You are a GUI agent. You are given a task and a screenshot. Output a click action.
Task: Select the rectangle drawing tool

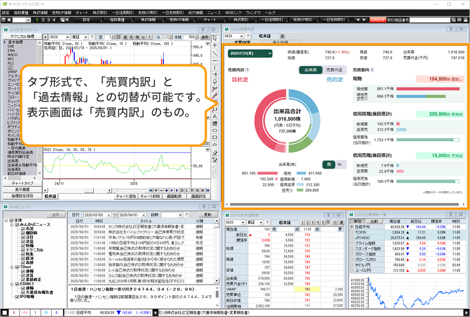coord(215,138)
